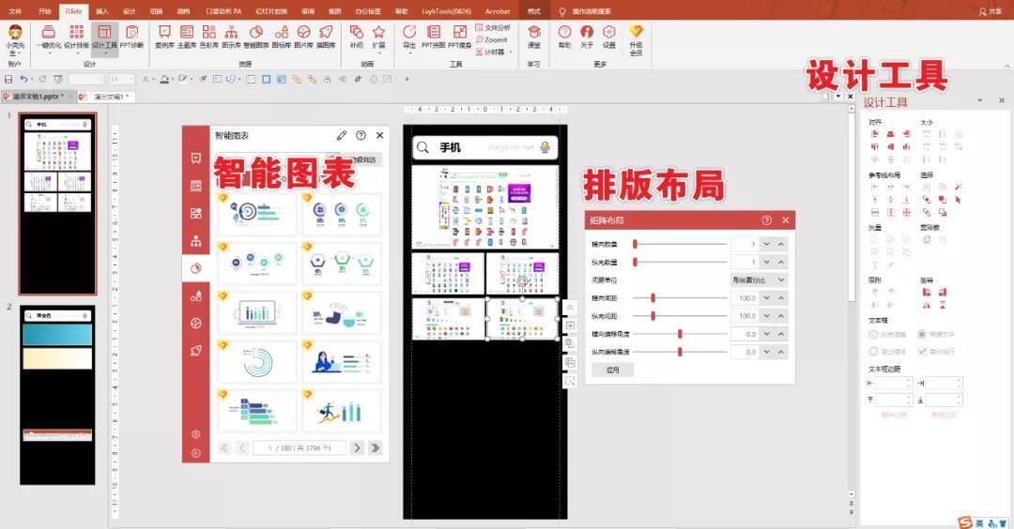Click the 应用 button in 矩阵布局
Image resolution: width=1014 pixels, height=529 pixels.
pyautogui.click(x=612, y=370)
